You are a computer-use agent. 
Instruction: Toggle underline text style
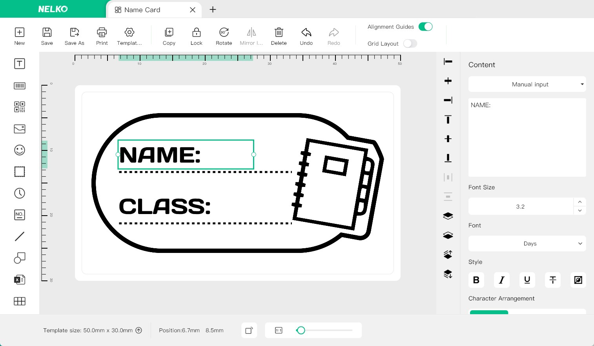[x=527, y=280]
